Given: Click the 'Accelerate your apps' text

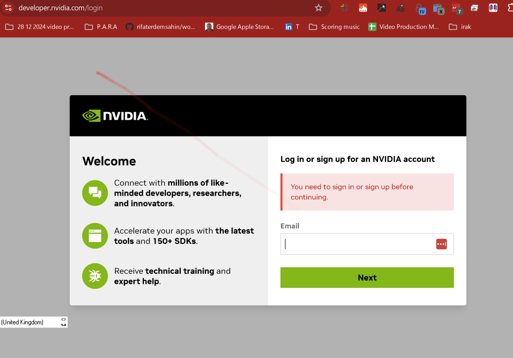Looking at the screenshot, I should (184, 236).
